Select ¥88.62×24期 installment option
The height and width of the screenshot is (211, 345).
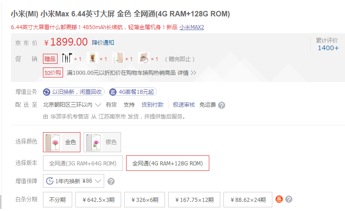(x=248, y=200)
